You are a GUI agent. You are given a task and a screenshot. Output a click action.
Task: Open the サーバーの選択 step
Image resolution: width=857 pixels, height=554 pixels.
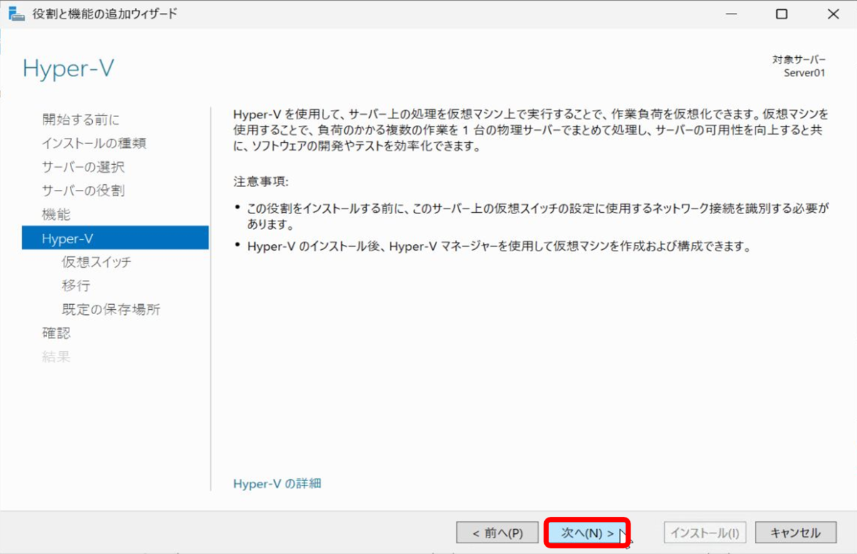pyautogui.click(x=83, y=167)
